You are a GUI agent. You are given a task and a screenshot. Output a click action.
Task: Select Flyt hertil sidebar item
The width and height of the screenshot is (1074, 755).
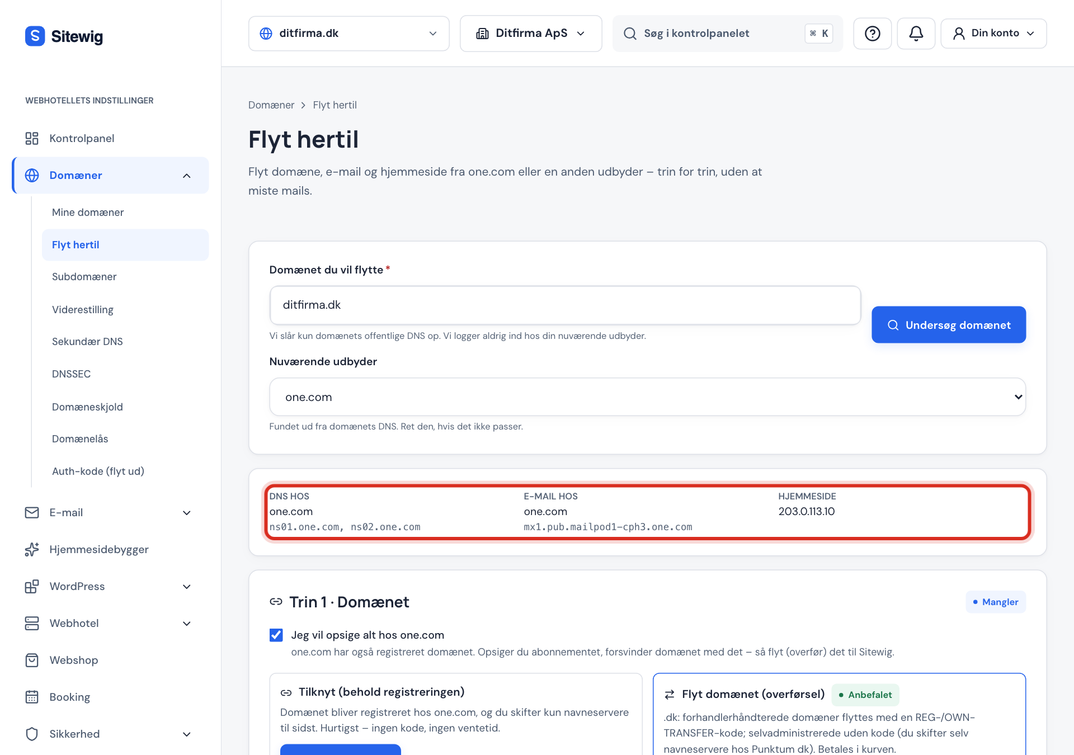[125, 245]
